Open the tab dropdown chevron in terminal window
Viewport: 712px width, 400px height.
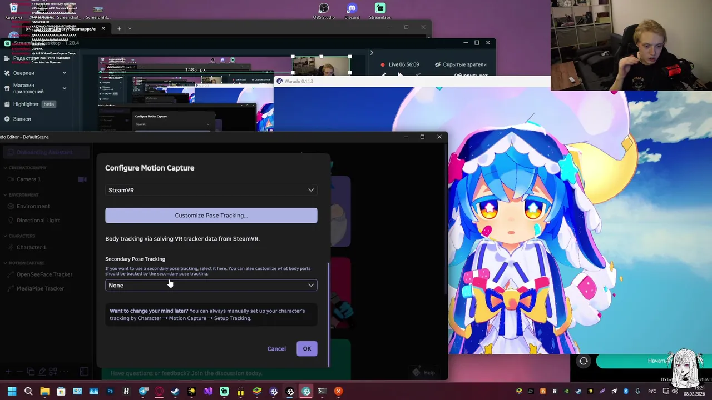(x=130, y=28)
